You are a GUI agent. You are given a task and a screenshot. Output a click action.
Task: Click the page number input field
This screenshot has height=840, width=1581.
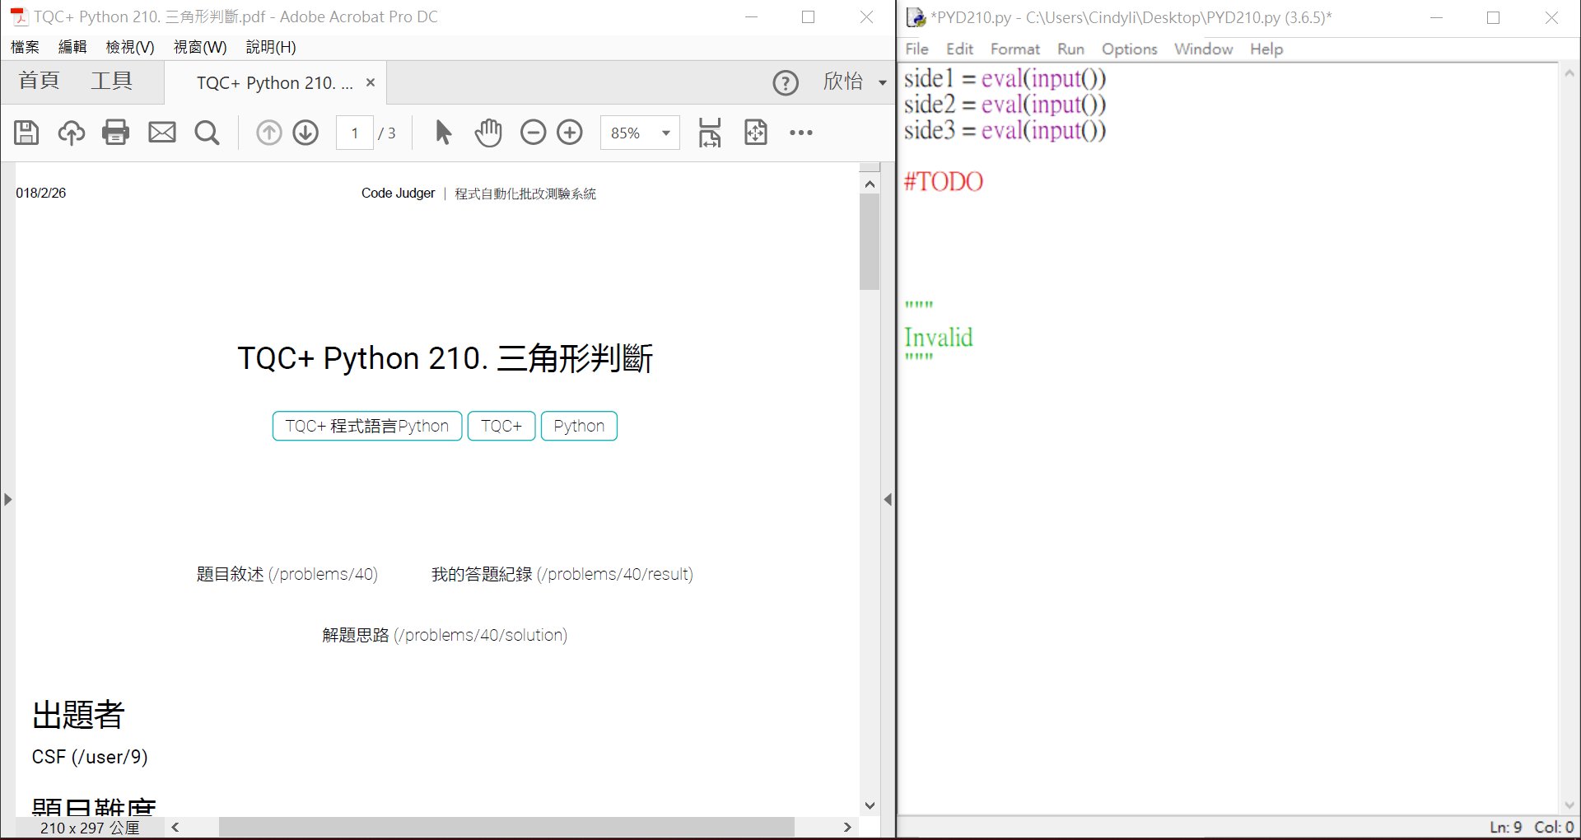(355, 133)
